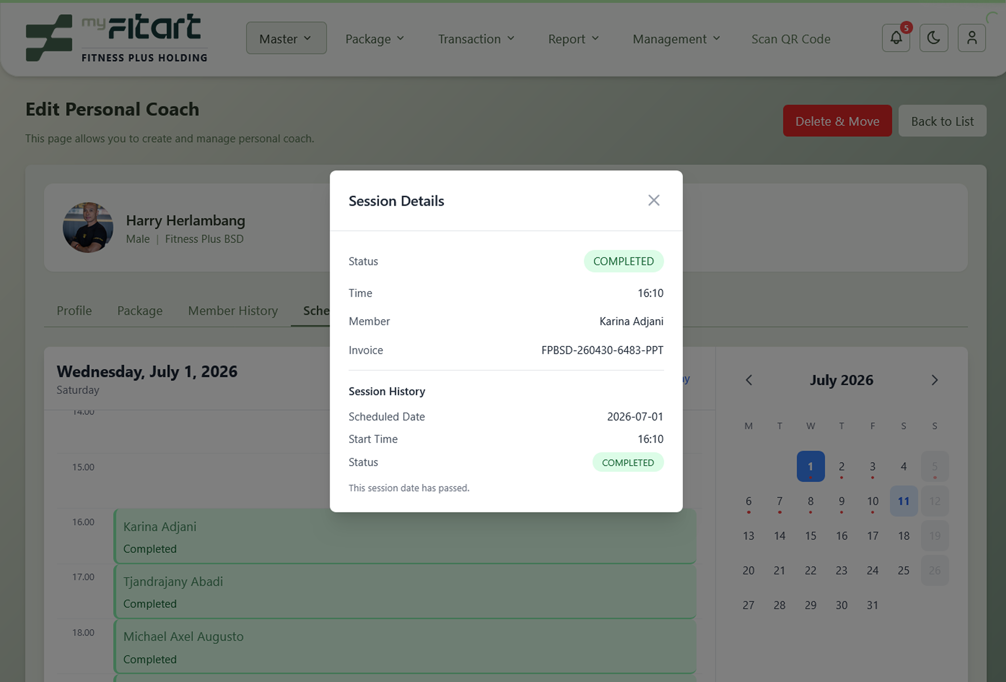
Task: Open the user profile icon
Action: pos(972,38)
